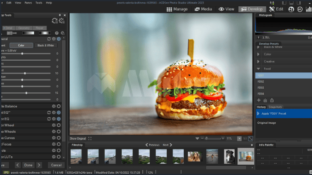The image size is (312, 175).
Task: Switch to Manage mode
Action: click(177, 9)
